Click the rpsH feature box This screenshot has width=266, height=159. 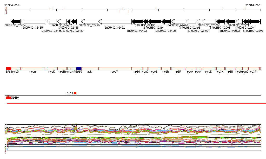(x=191, y=68)
